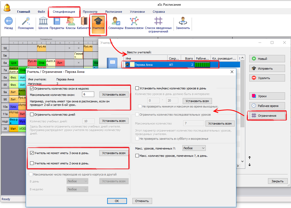Open Кабинеты classrooms door icon
This screenshot has width=291, height=208.
[84, 21]
